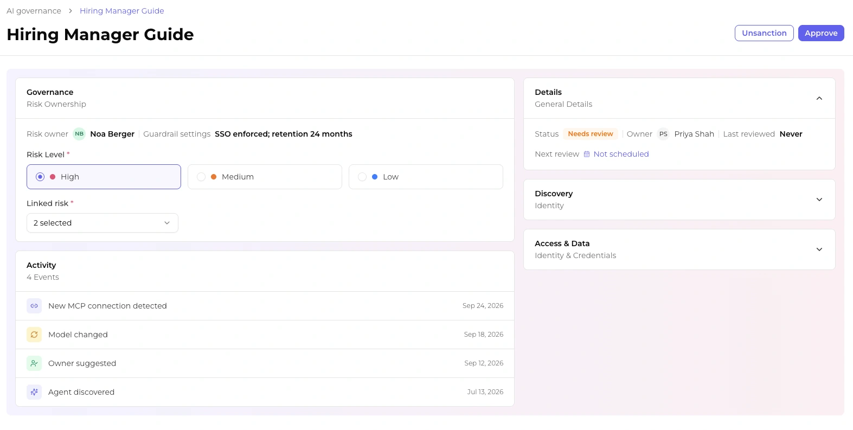Screen dimensions: 853x430
Task: Click the Model changed refresh icon
Action: 34,335
